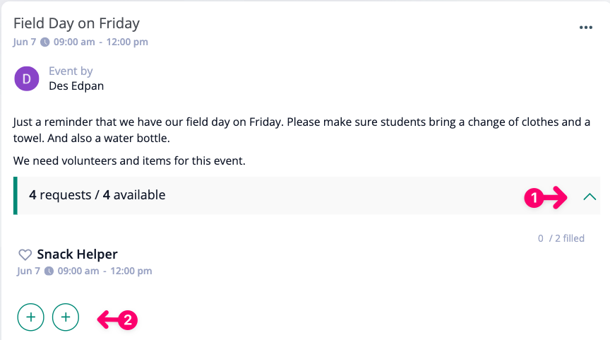Viewport: 610px width, 340px height.
Task: Click the Snack Helper heart icon
Action: click(x=25, y=255)
